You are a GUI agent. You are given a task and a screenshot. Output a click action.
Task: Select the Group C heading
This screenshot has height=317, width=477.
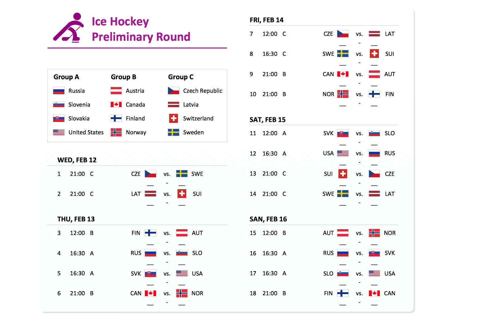pyautogui.click(x=181, y=77)
